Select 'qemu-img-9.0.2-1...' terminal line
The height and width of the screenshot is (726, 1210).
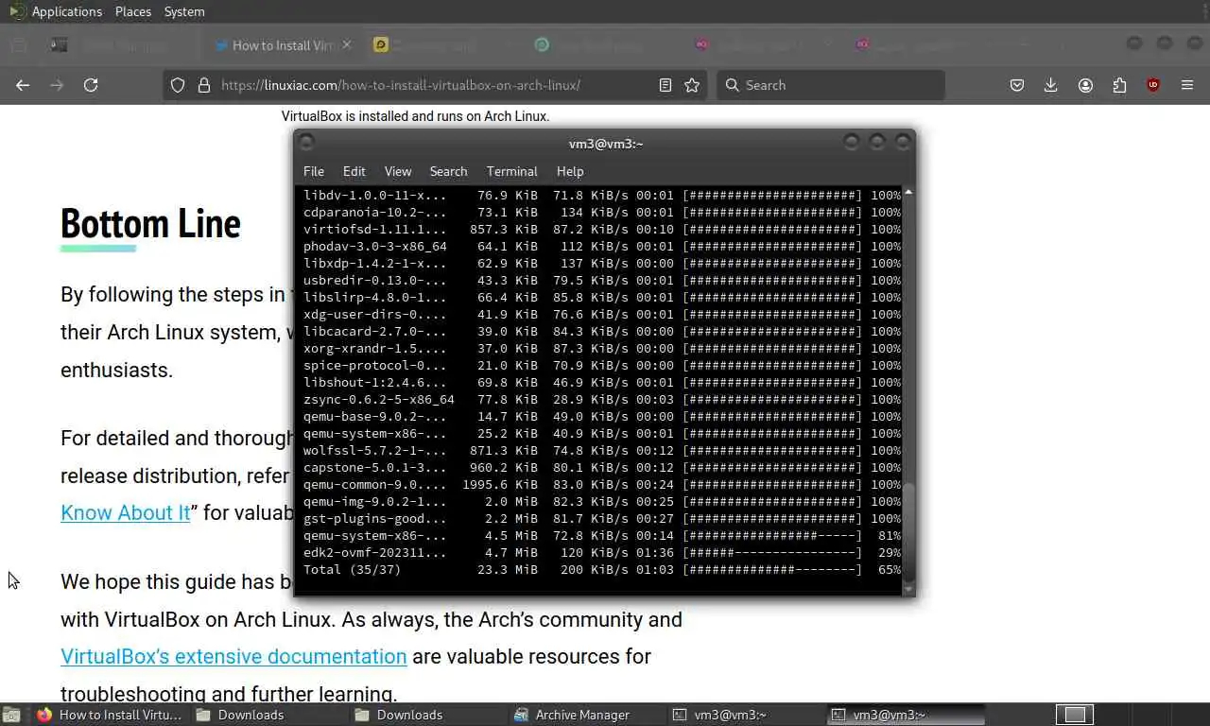601,502
